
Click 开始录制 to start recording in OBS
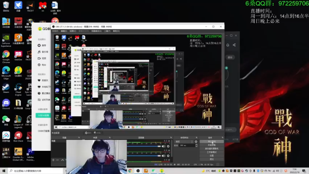[212, 145]
